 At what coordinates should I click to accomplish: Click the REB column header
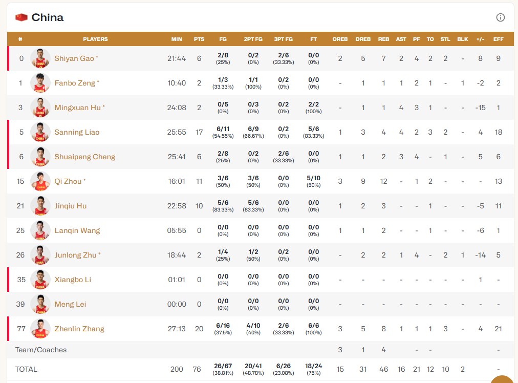pos(383,39)
